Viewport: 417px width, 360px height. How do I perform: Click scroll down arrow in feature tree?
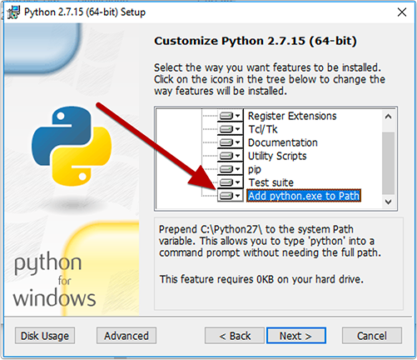pos(388,202)
